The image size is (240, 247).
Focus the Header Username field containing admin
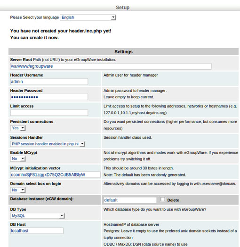49,82
